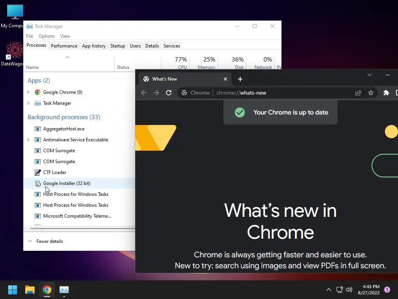
Task: Select the What's New tab
Action: [x=185, y=79]
